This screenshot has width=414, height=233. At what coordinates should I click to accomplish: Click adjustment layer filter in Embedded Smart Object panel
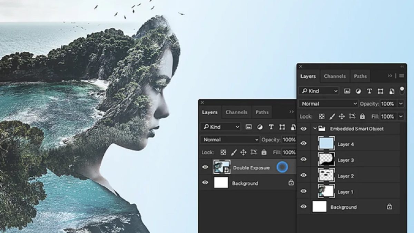(x=358, y=91)
